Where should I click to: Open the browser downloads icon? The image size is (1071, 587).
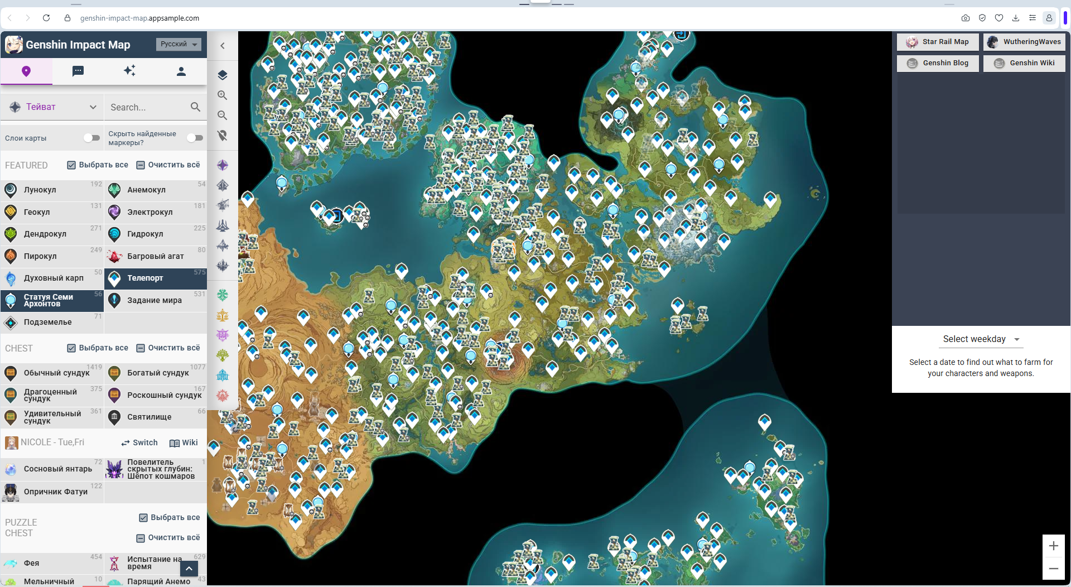pyautogui.click(x=1016, y=18)
